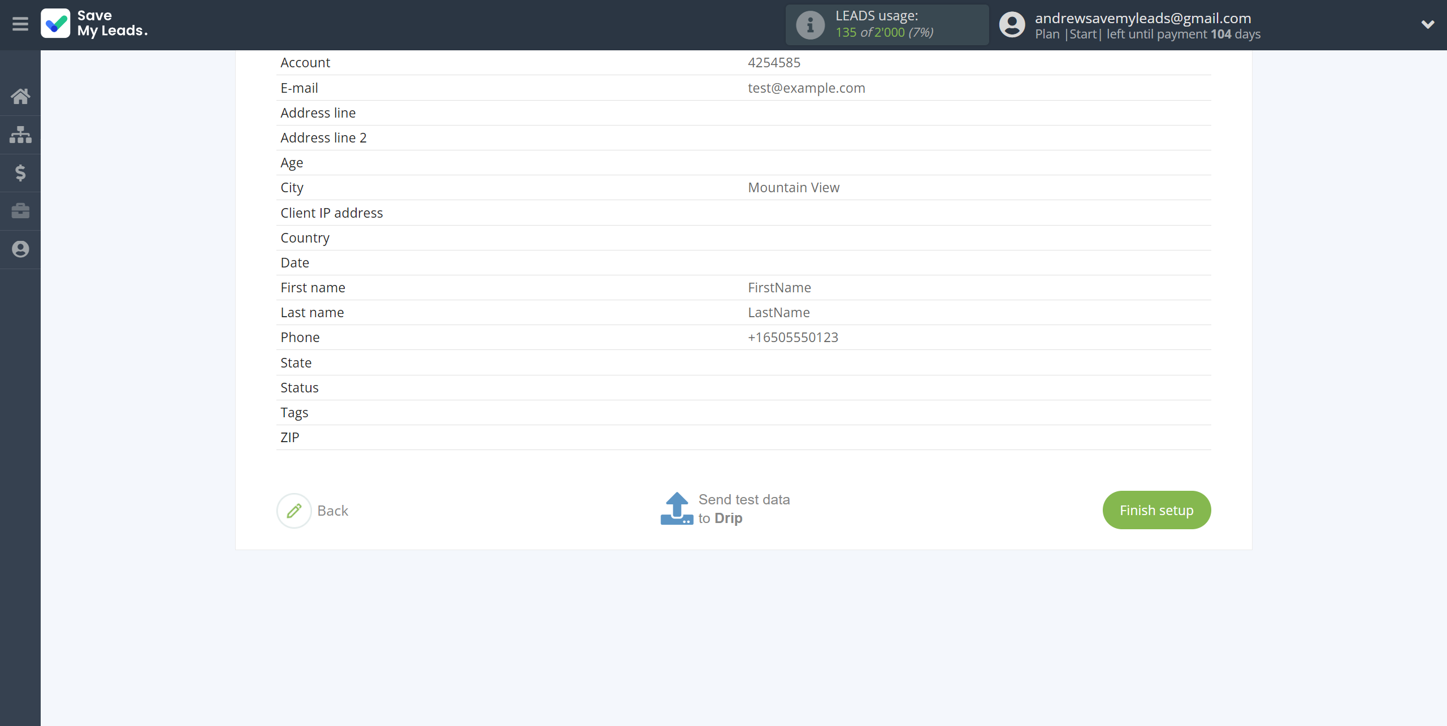Image resolution: width=1447 pixels, height=726 pixels.
Task: Click the plan and payment days text
Action: coord(1147,34)
